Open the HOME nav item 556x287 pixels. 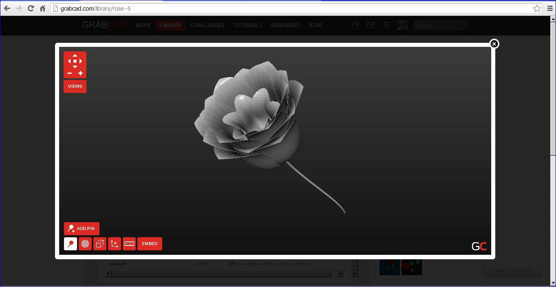tap(143, 25)
